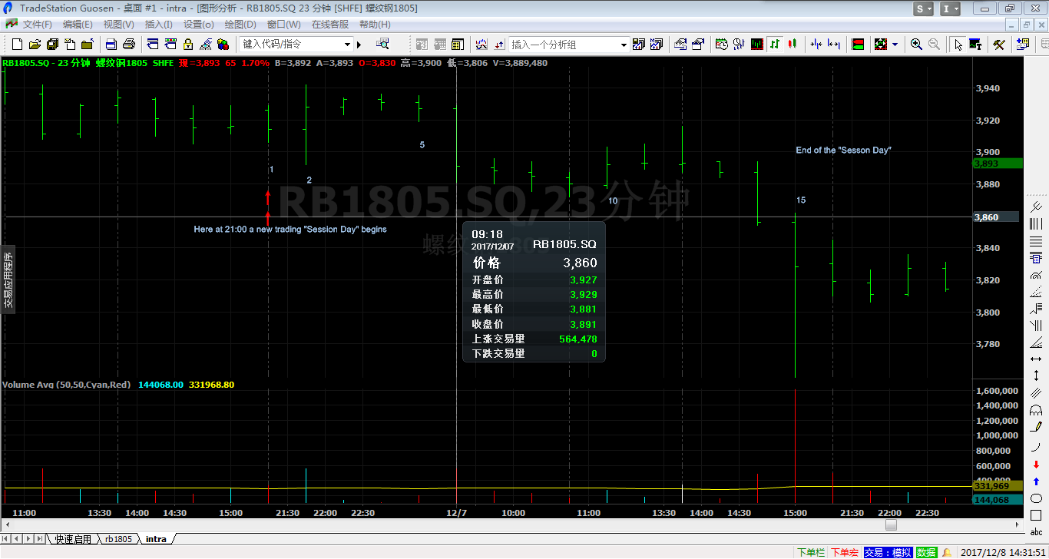The width and height of the screenshot is (1049, 559).
Task: Expand the 交易应用程序 side panel
Action: [x=8, y=279]
